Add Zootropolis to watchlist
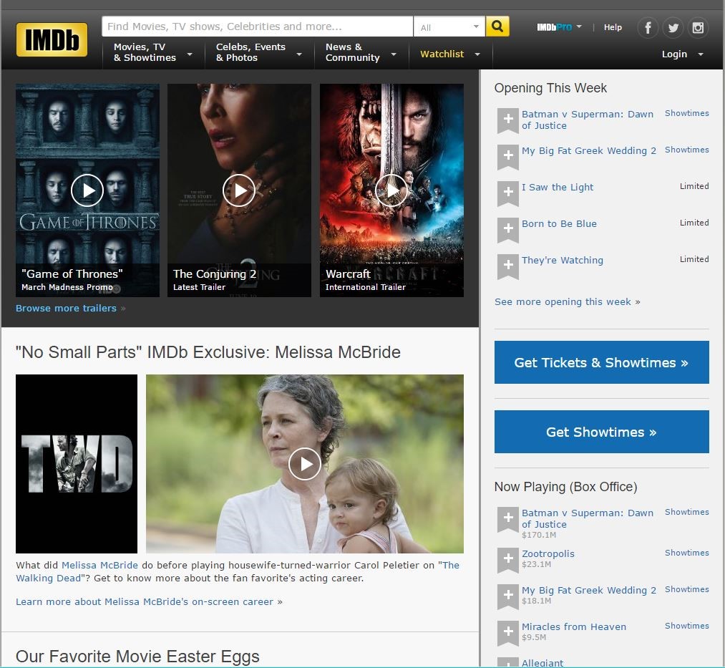Screen dimensions: 725x668 (x=507, y=560)
